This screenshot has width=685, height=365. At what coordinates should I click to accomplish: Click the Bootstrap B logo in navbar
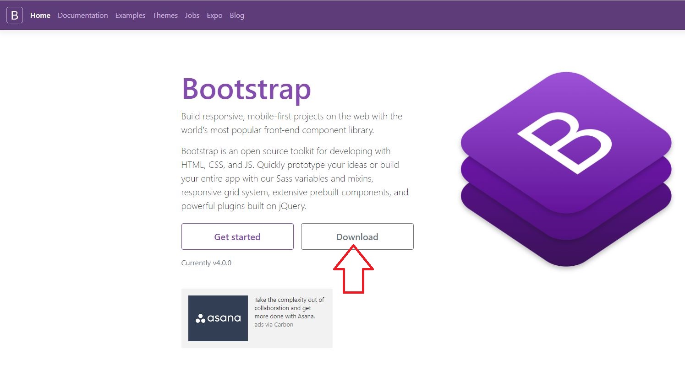click(x=15, y=15)
